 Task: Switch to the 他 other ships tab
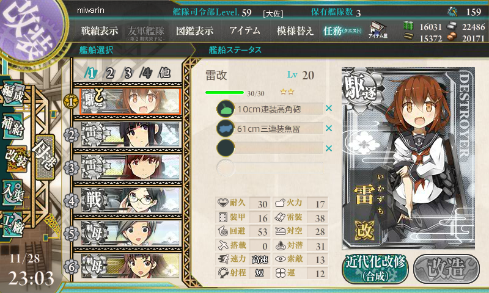point(164,73)
